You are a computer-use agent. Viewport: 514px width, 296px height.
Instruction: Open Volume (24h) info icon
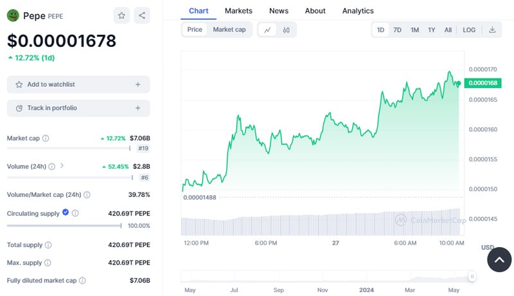52,167
